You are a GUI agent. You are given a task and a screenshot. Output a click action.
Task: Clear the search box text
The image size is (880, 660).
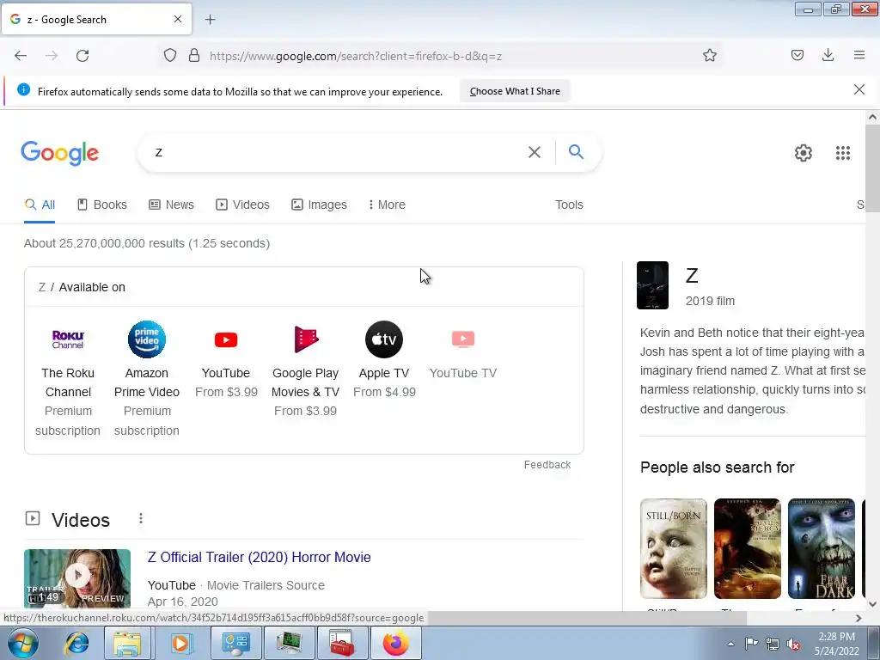click(x=535, y=152)
